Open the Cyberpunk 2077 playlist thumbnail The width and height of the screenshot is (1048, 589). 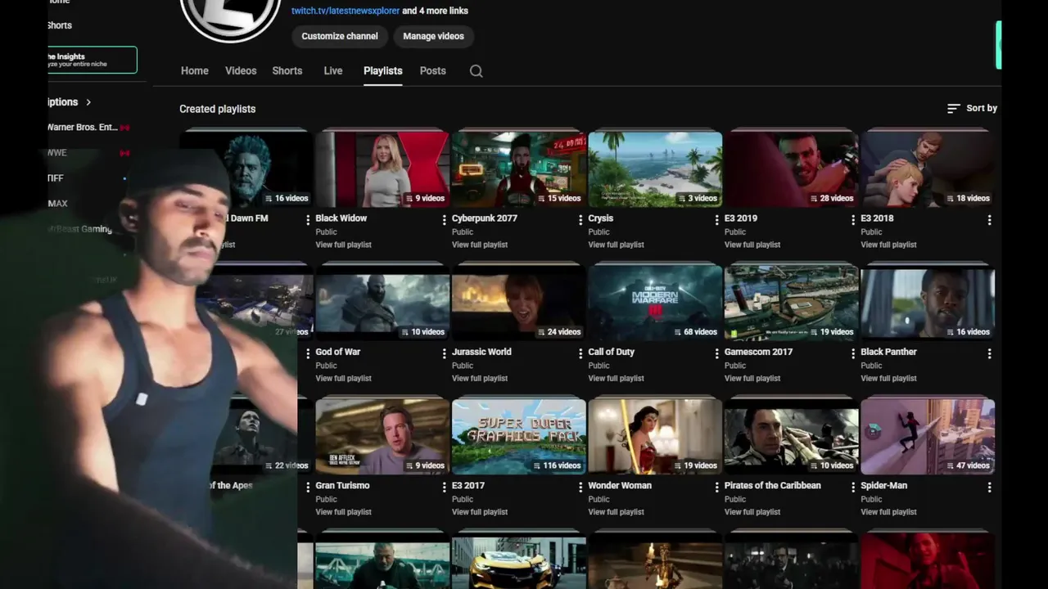click(519, 169)
